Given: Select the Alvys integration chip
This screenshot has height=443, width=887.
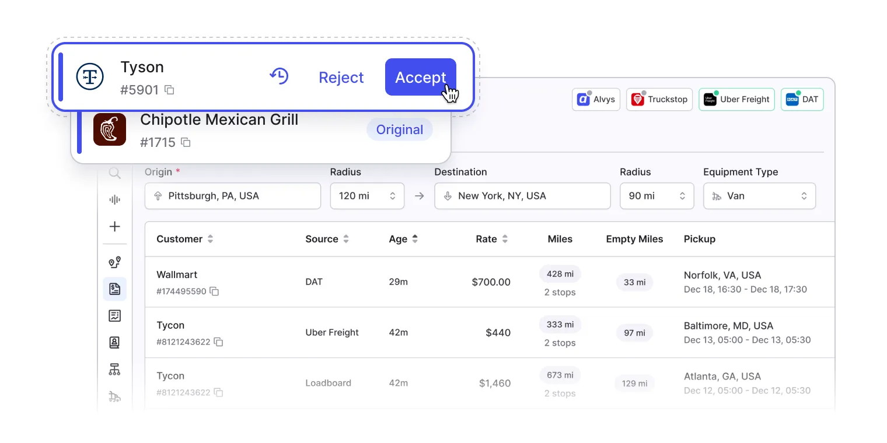Looking at the screenshot, I should (x=596, y=99).
